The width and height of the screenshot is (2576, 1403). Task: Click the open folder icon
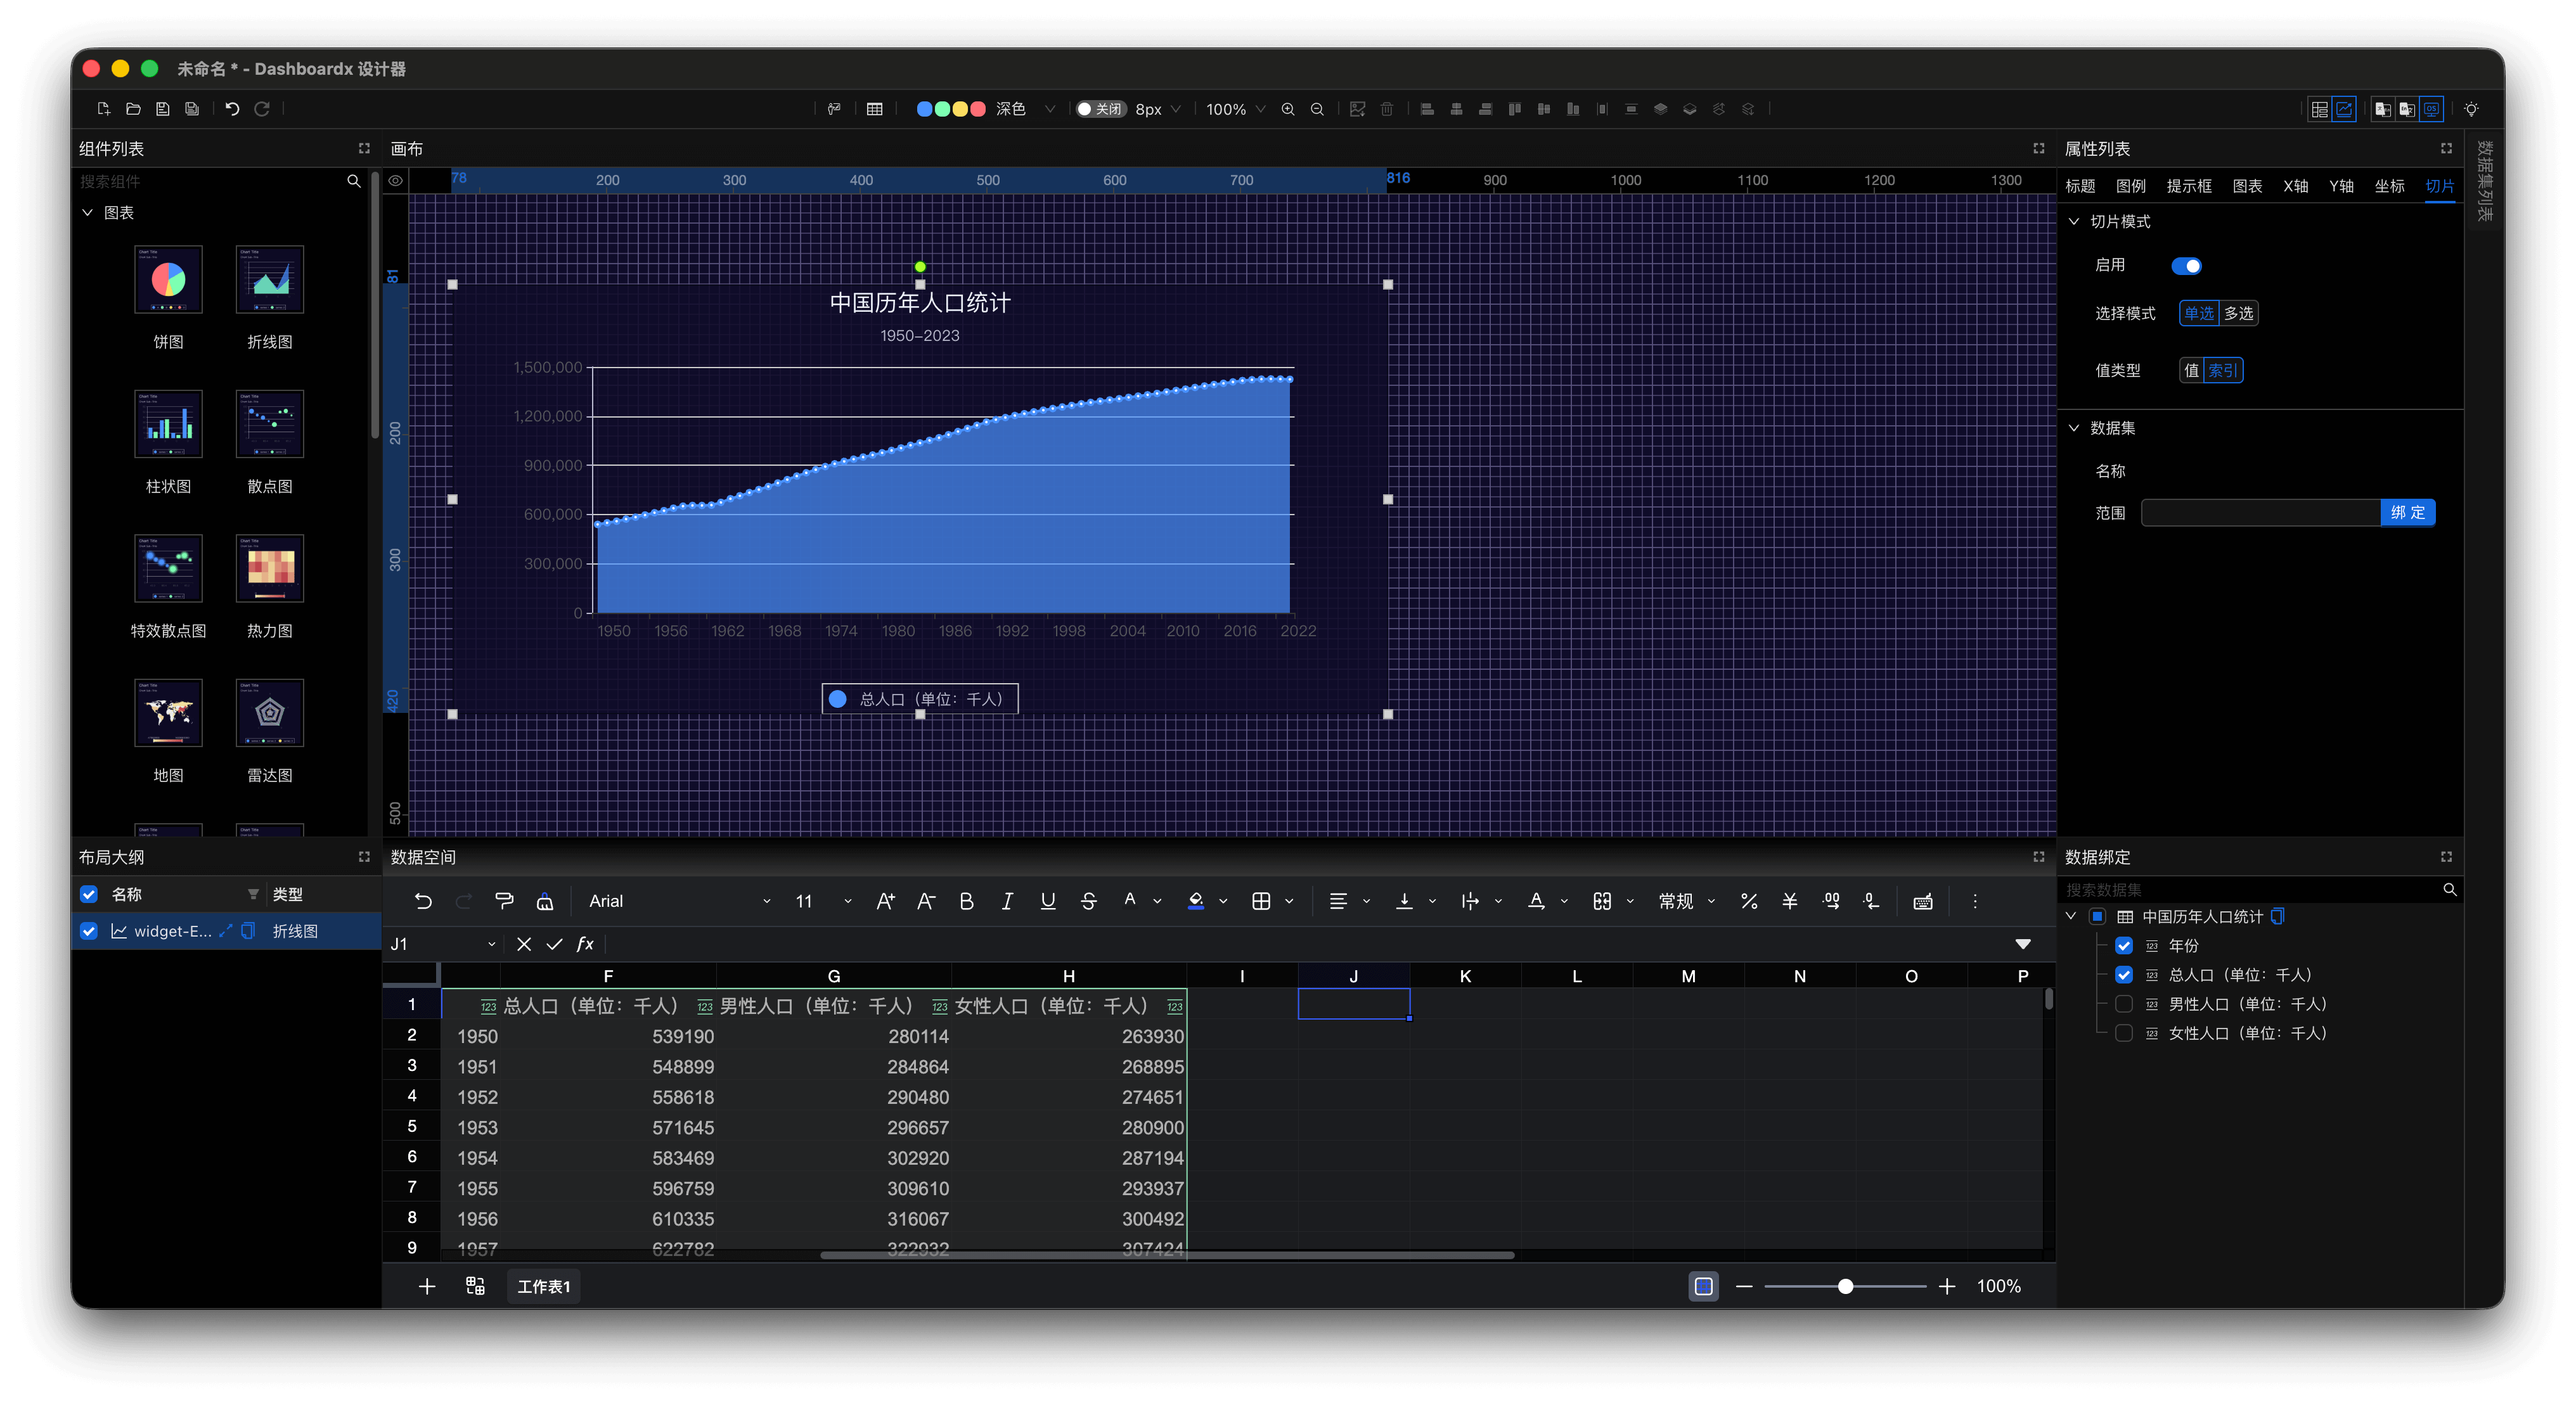coord(133,109)
